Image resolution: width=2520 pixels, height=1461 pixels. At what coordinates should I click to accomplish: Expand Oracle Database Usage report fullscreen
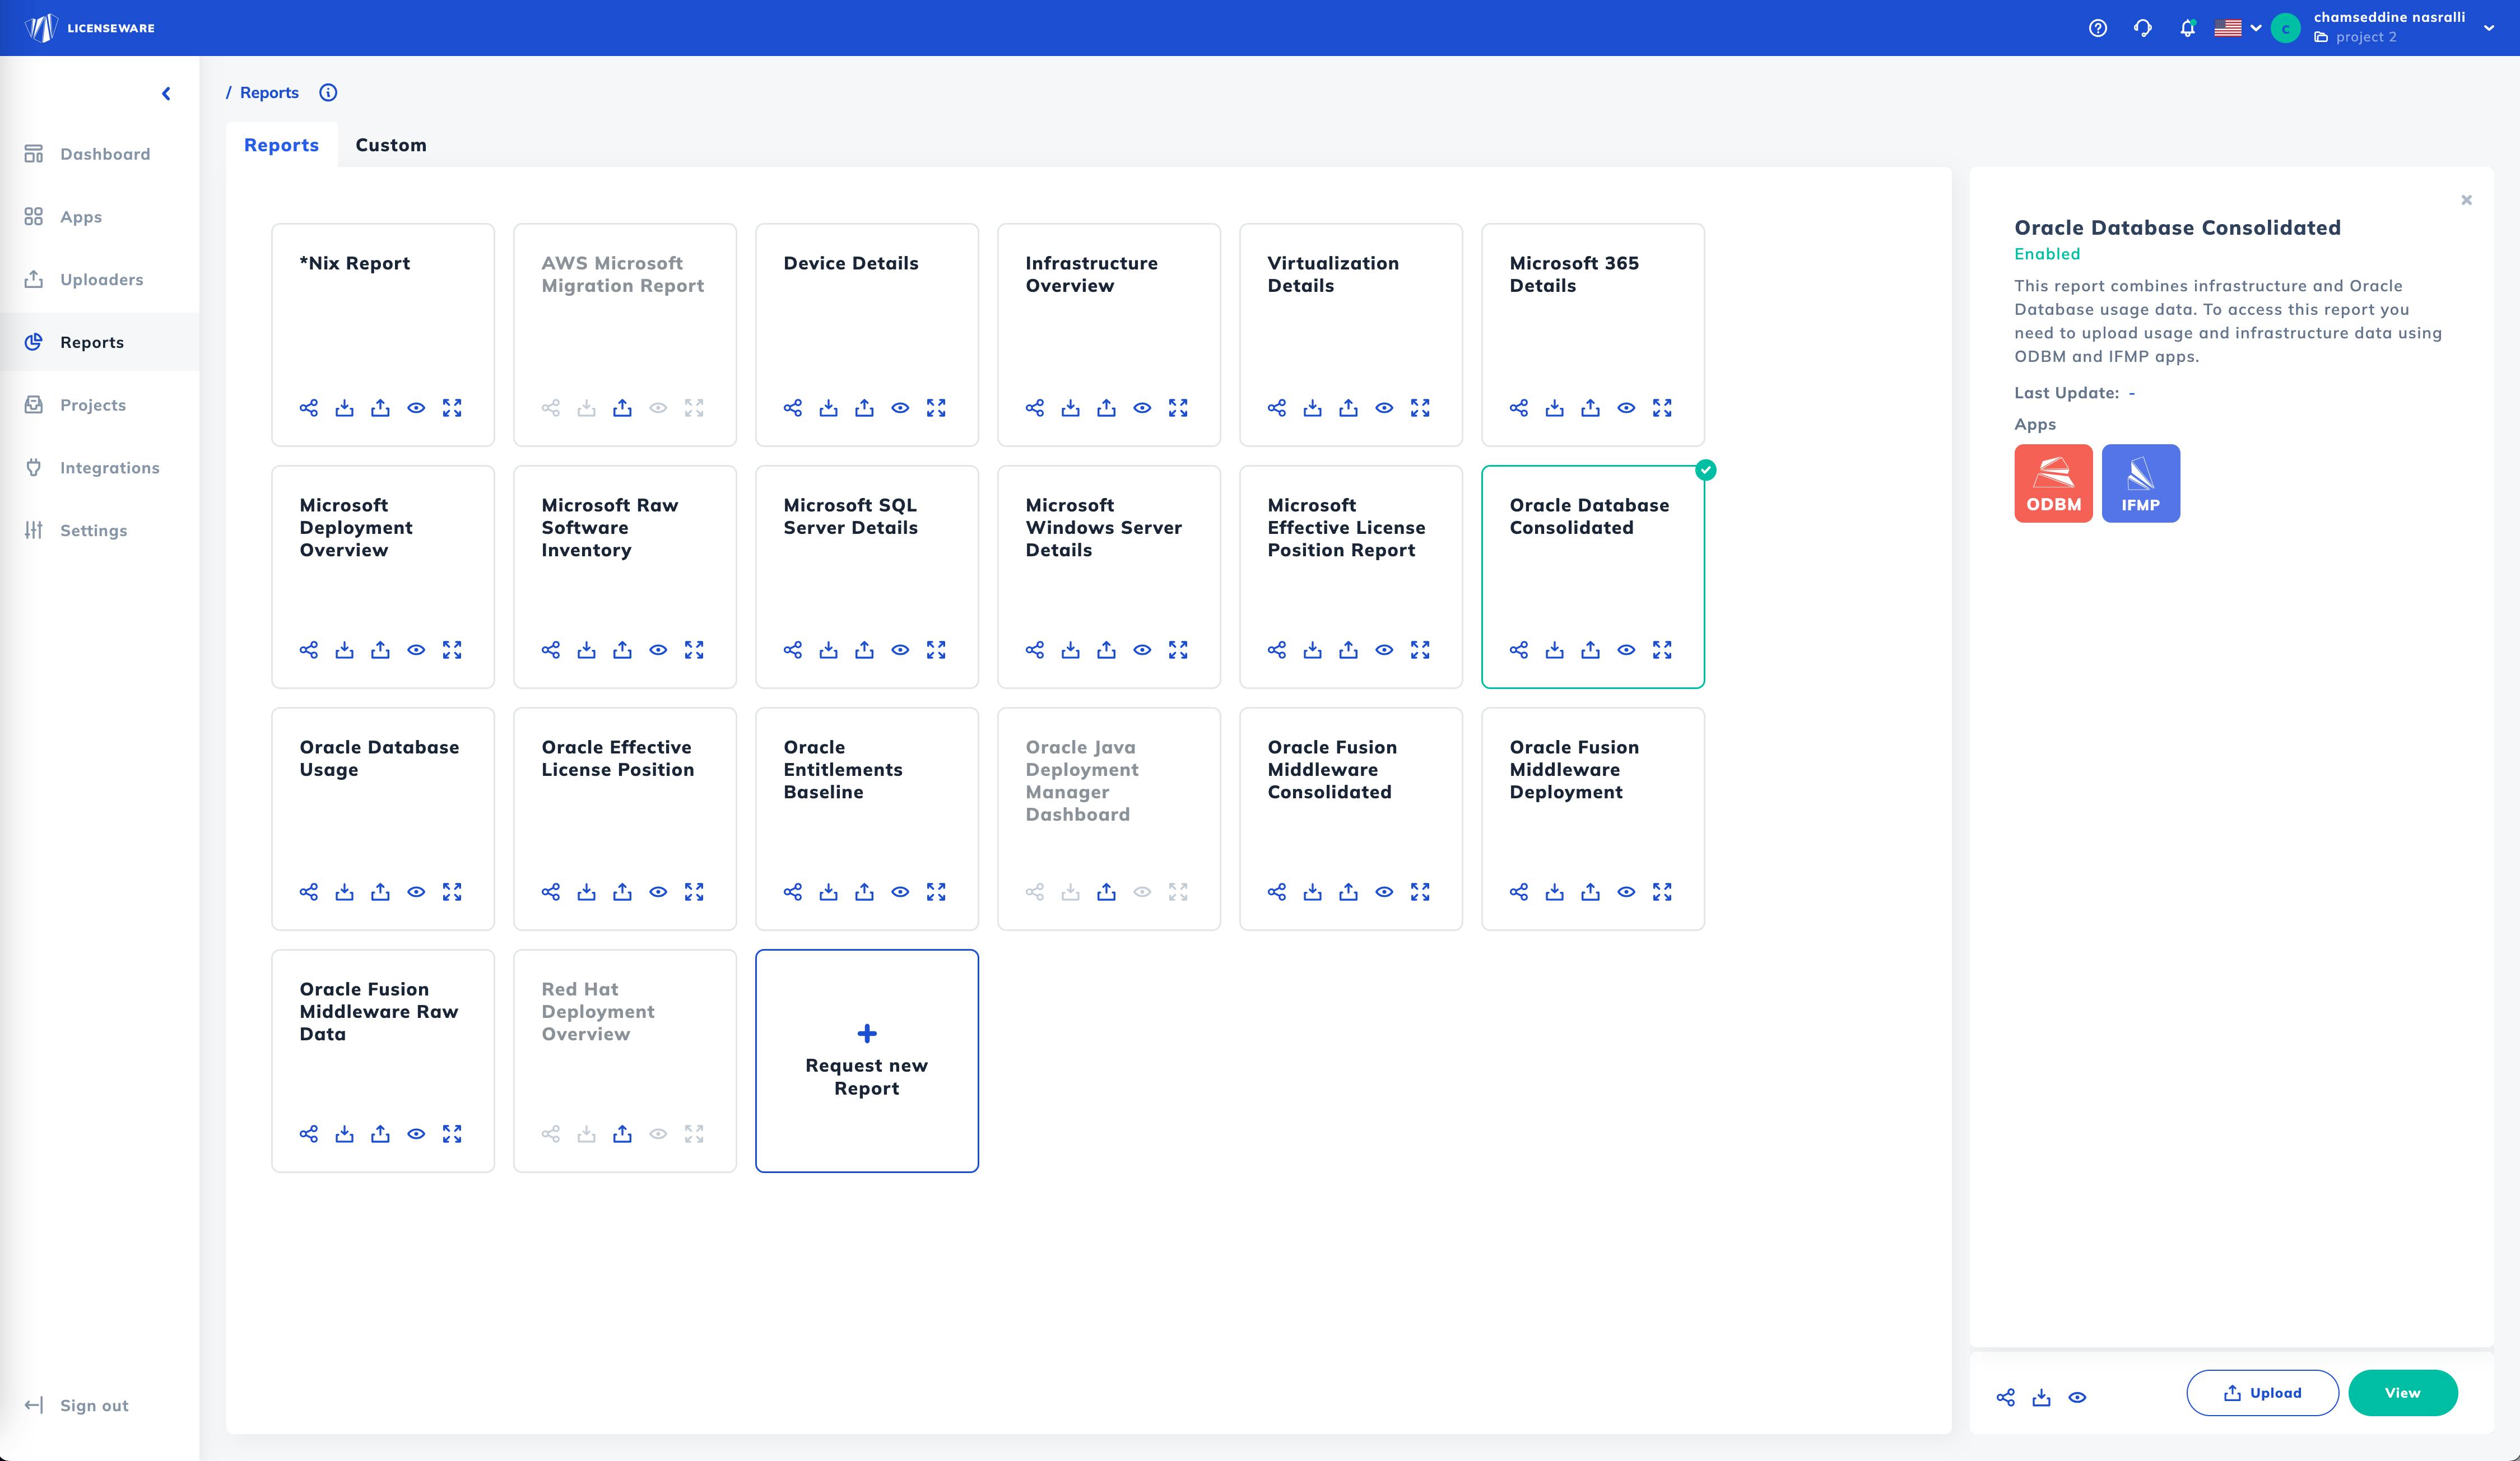point(452,892)
